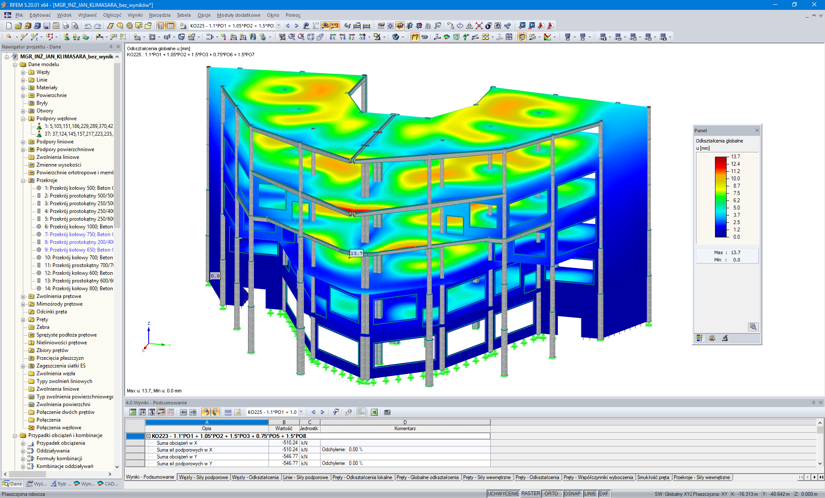Open load combination KO225 dropdown in toolbar
The image size is (825, 498).
tap(279, 26)
